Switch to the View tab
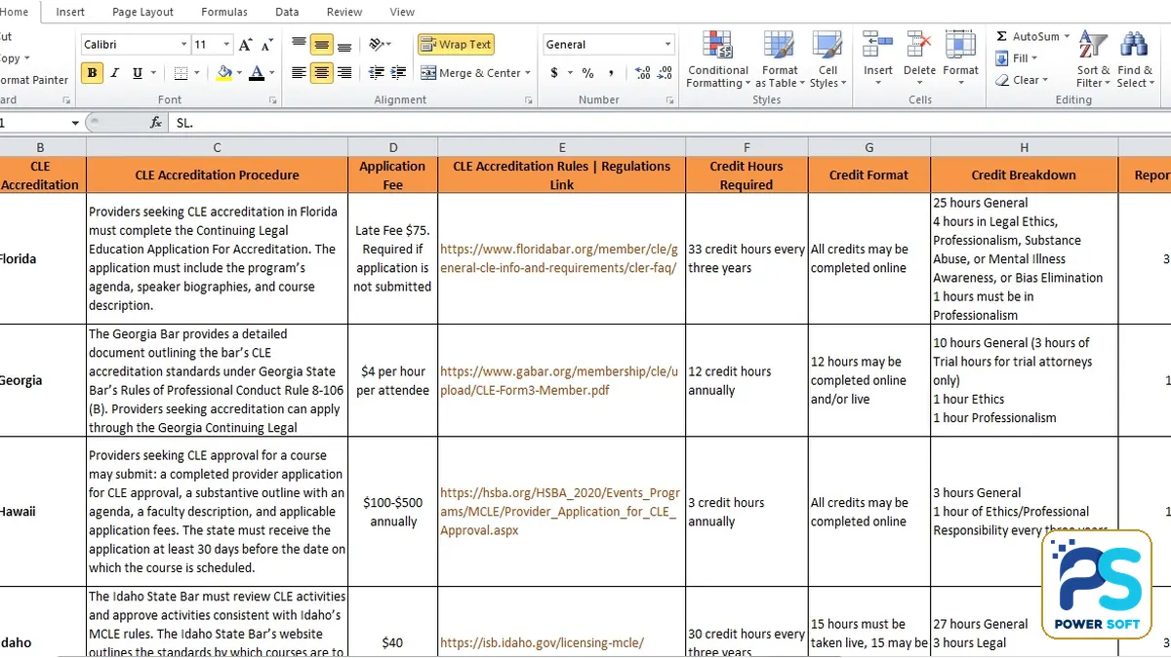Viewport: 1171px width, 658px height. (402, 12)
